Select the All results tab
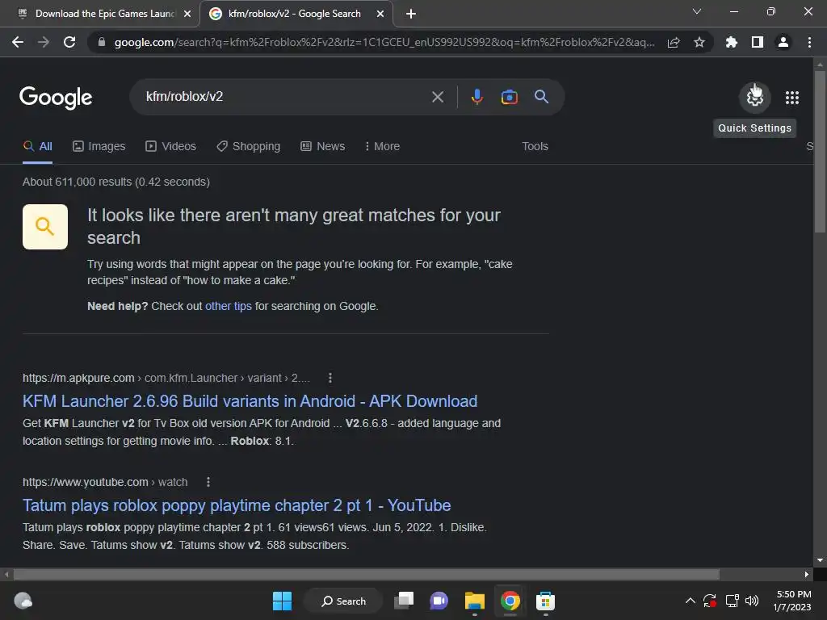Viewport: 827px width, 620px height. (x=37, y=147)
